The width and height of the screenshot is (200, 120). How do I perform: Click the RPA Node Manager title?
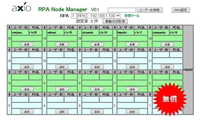click(63, 9)
